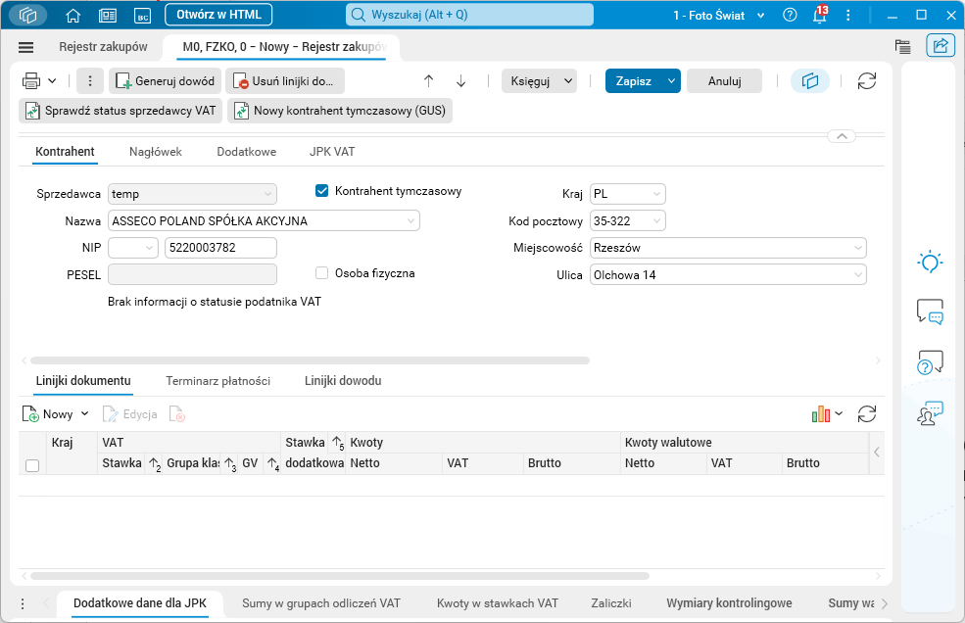Click the print icon

point(31,80)
